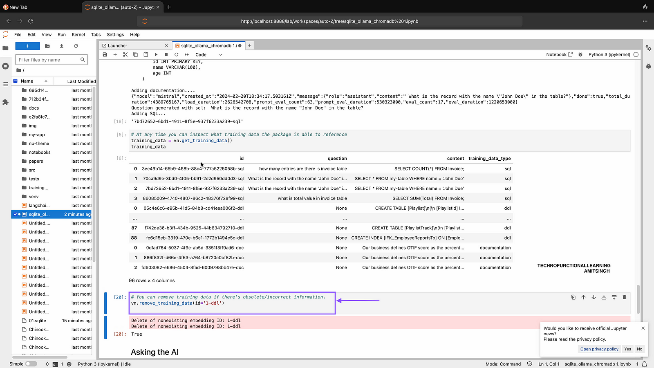This screenshot has height=368, width=654.
Task: Click the cut cell scissors icon
Action: click(125, 54)
